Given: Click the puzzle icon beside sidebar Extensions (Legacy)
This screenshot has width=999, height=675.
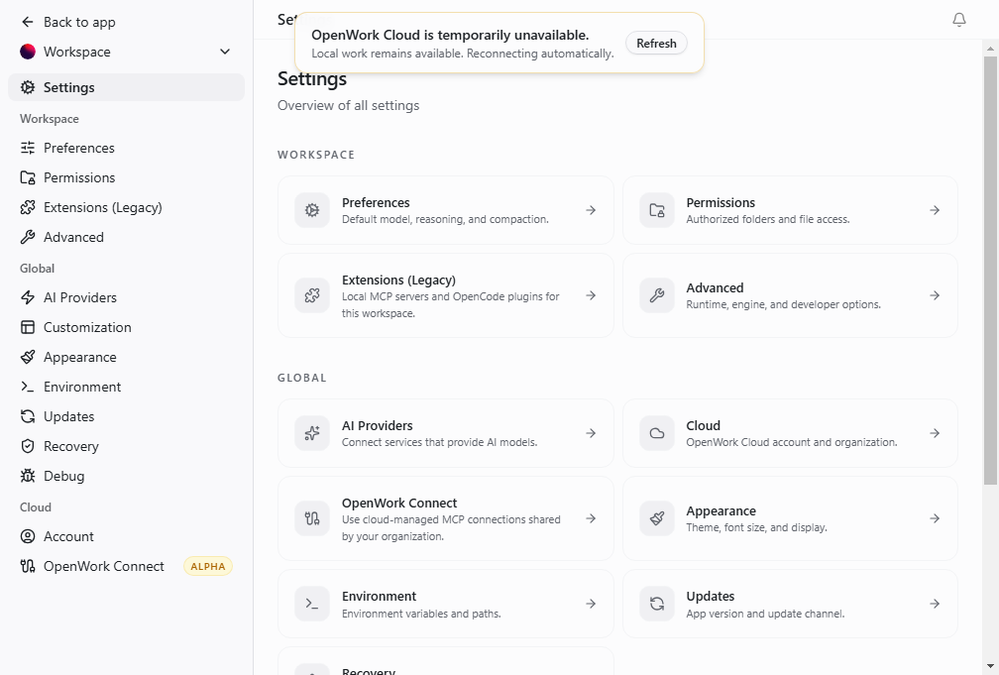Looking at the screenshot, I should click(x=28, y=207).
